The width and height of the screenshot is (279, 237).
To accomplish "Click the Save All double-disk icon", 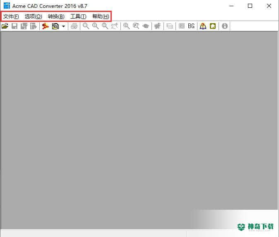I will (x=24, y=26).
